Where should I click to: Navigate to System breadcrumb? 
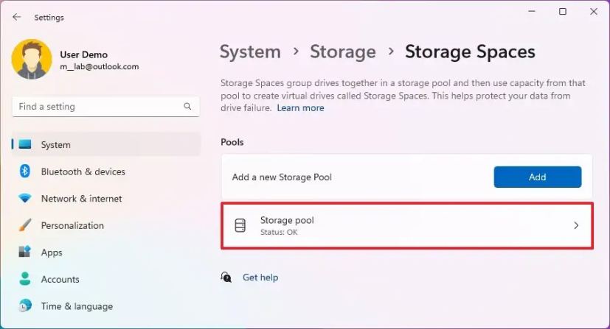(250, 52)
